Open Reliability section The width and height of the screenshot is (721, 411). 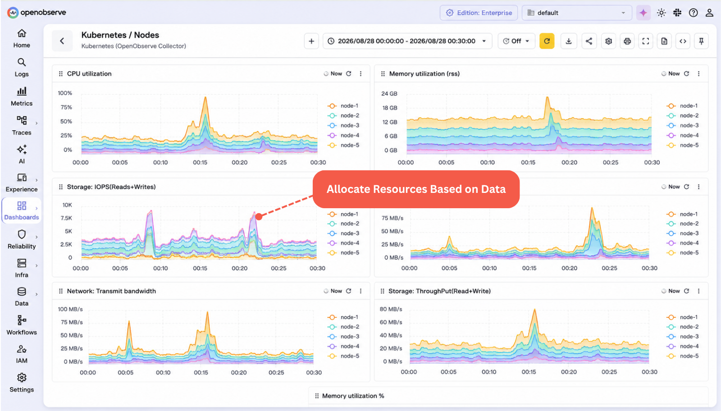click(22, 240)
